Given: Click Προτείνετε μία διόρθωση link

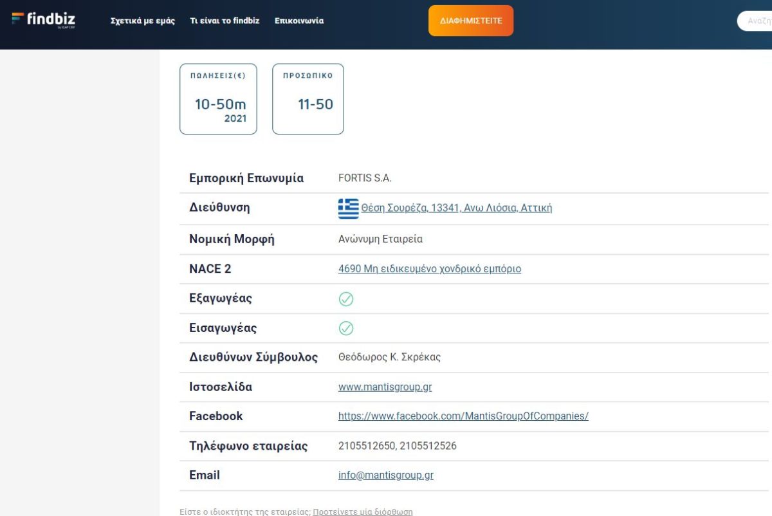Looking at the screenshot, I should coord(363,512).
